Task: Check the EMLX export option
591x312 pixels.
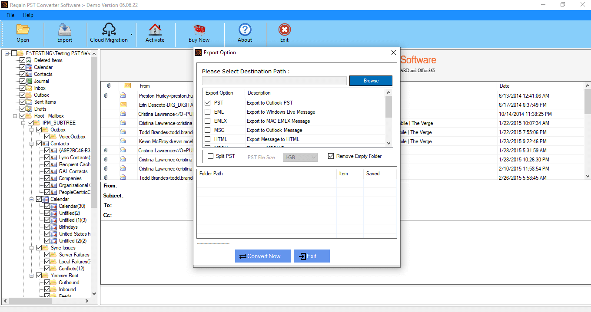Action: pos(207,121)
